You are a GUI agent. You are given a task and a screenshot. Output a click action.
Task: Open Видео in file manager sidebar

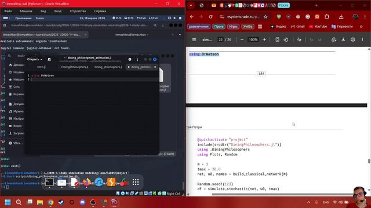(16, 126)
